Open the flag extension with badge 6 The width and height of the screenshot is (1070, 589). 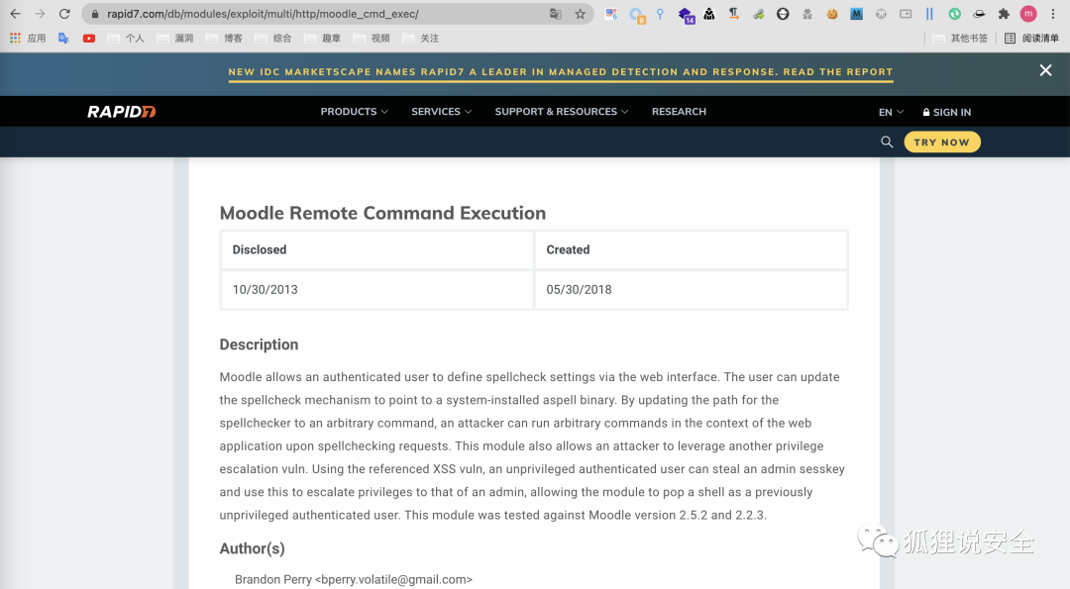(x=611, y=14)
